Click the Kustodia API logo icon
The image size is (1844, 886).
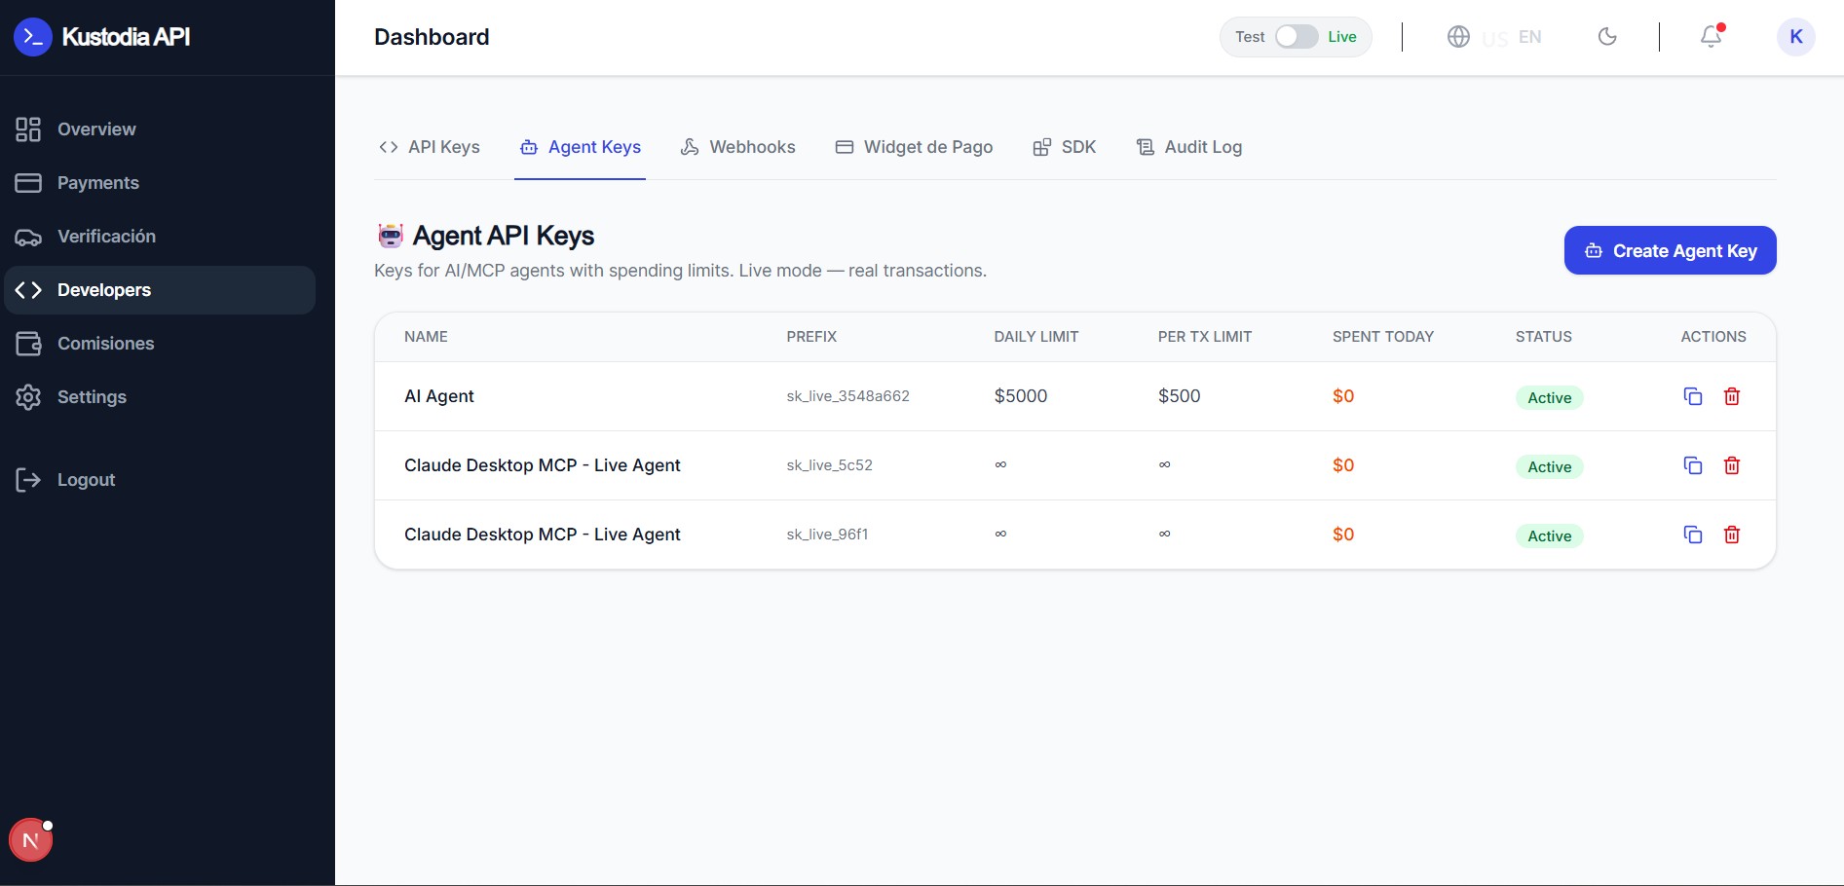click(32, 37)
